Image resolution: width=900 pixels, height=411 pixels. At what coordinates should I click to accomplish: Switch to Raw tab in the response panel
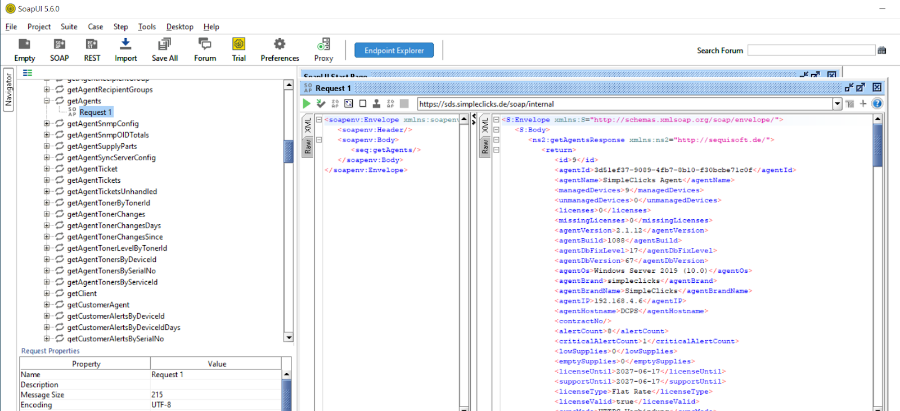click(485, 147)
